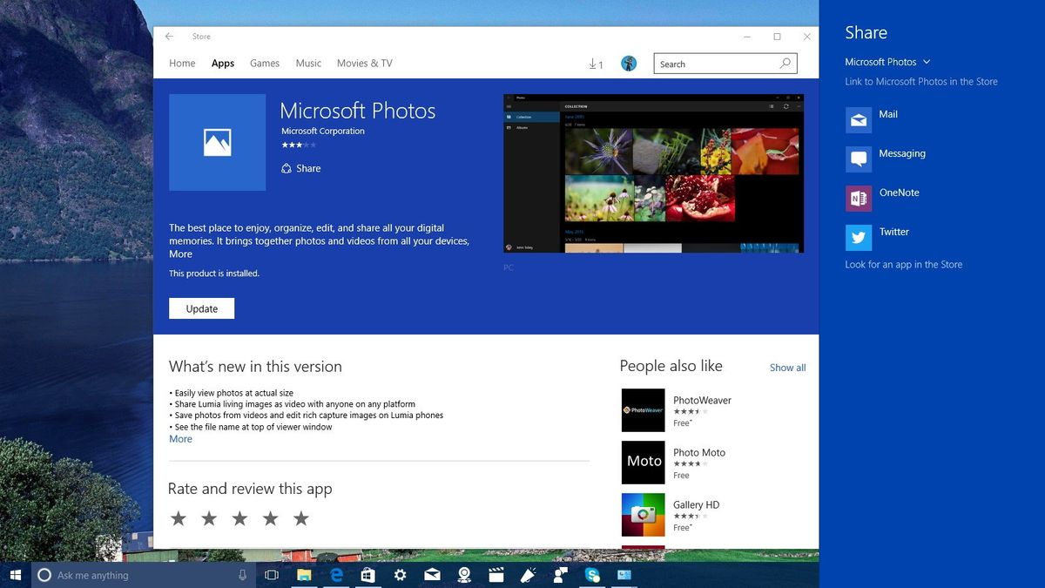Send to OneNote via its share icon
Image resolution: width=1045 pixels, height=588 pixels.
[859, 198]
